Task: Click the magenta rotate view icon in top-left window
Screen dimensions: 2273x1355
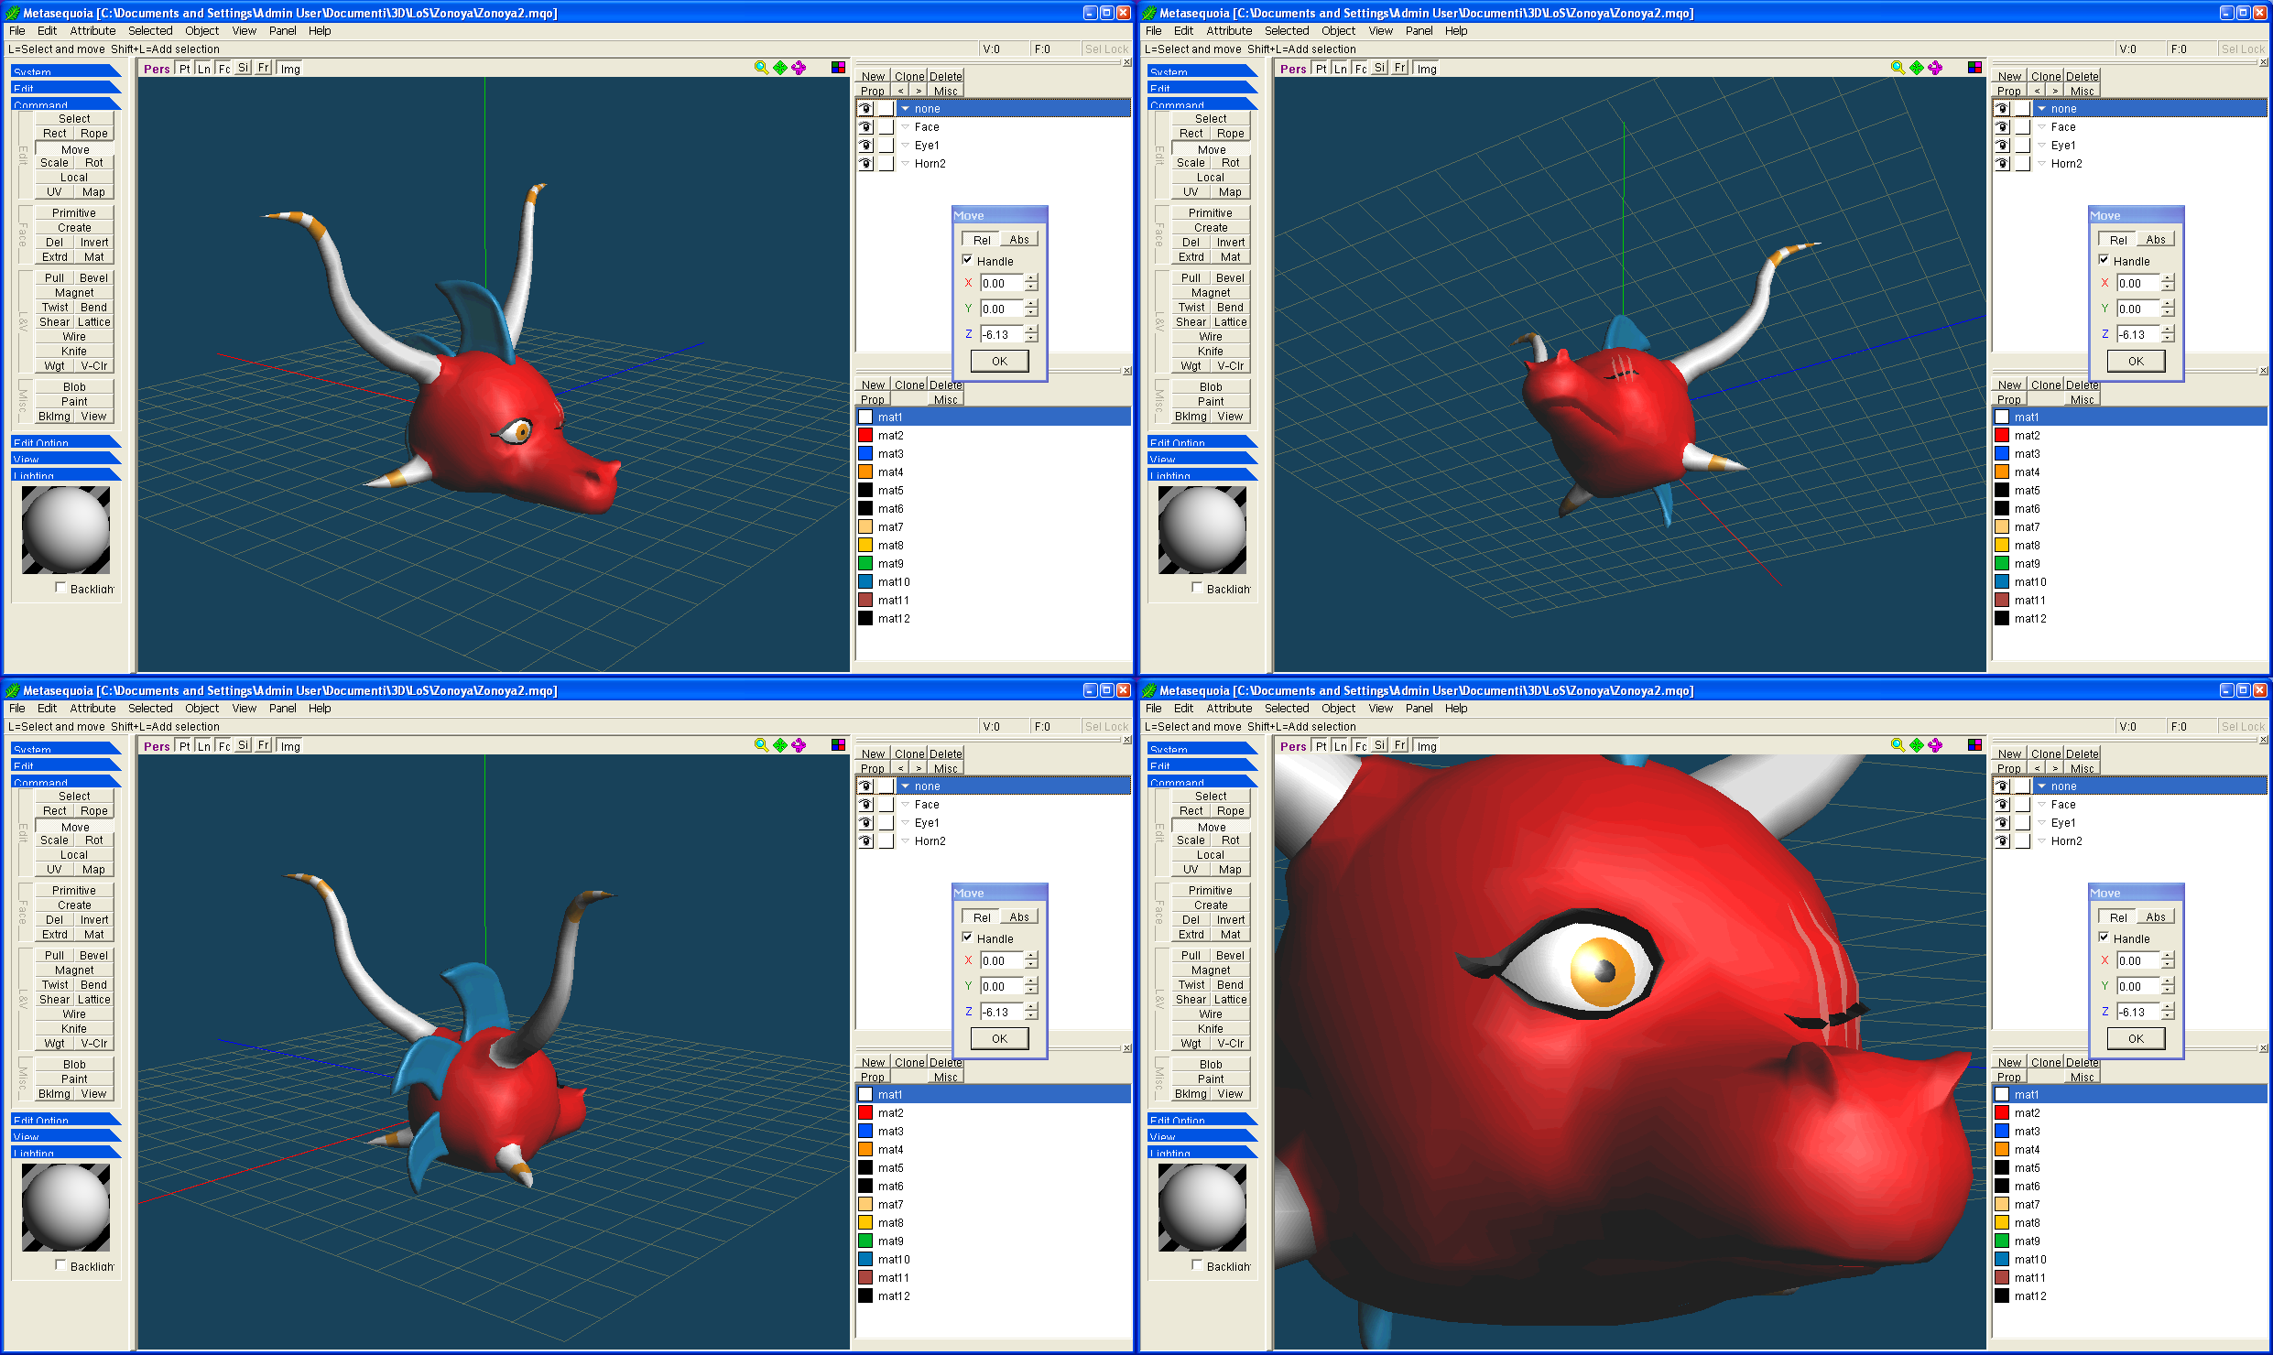Action: tap(799, 68)
